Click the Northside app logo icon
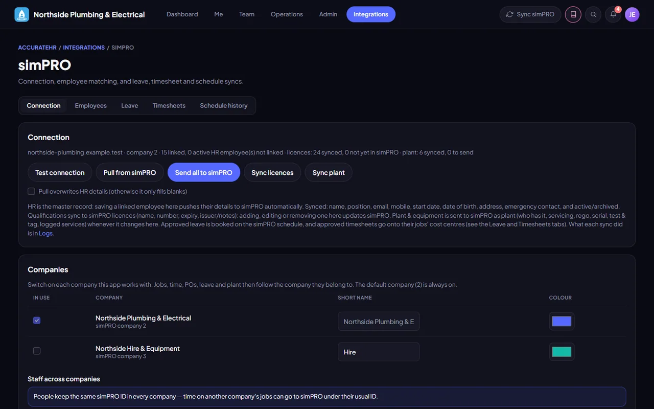 tap(22, 14)
